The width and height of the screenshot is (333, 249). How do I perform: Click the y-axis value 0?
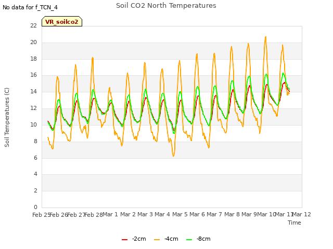coord(35,207)
